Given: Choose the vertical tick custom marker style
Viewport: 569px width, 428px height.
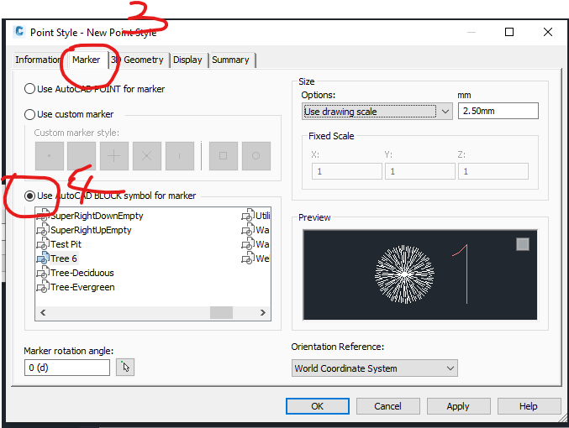Looking at the screenshot, I should pyautogui.click(x=180, y=156).
